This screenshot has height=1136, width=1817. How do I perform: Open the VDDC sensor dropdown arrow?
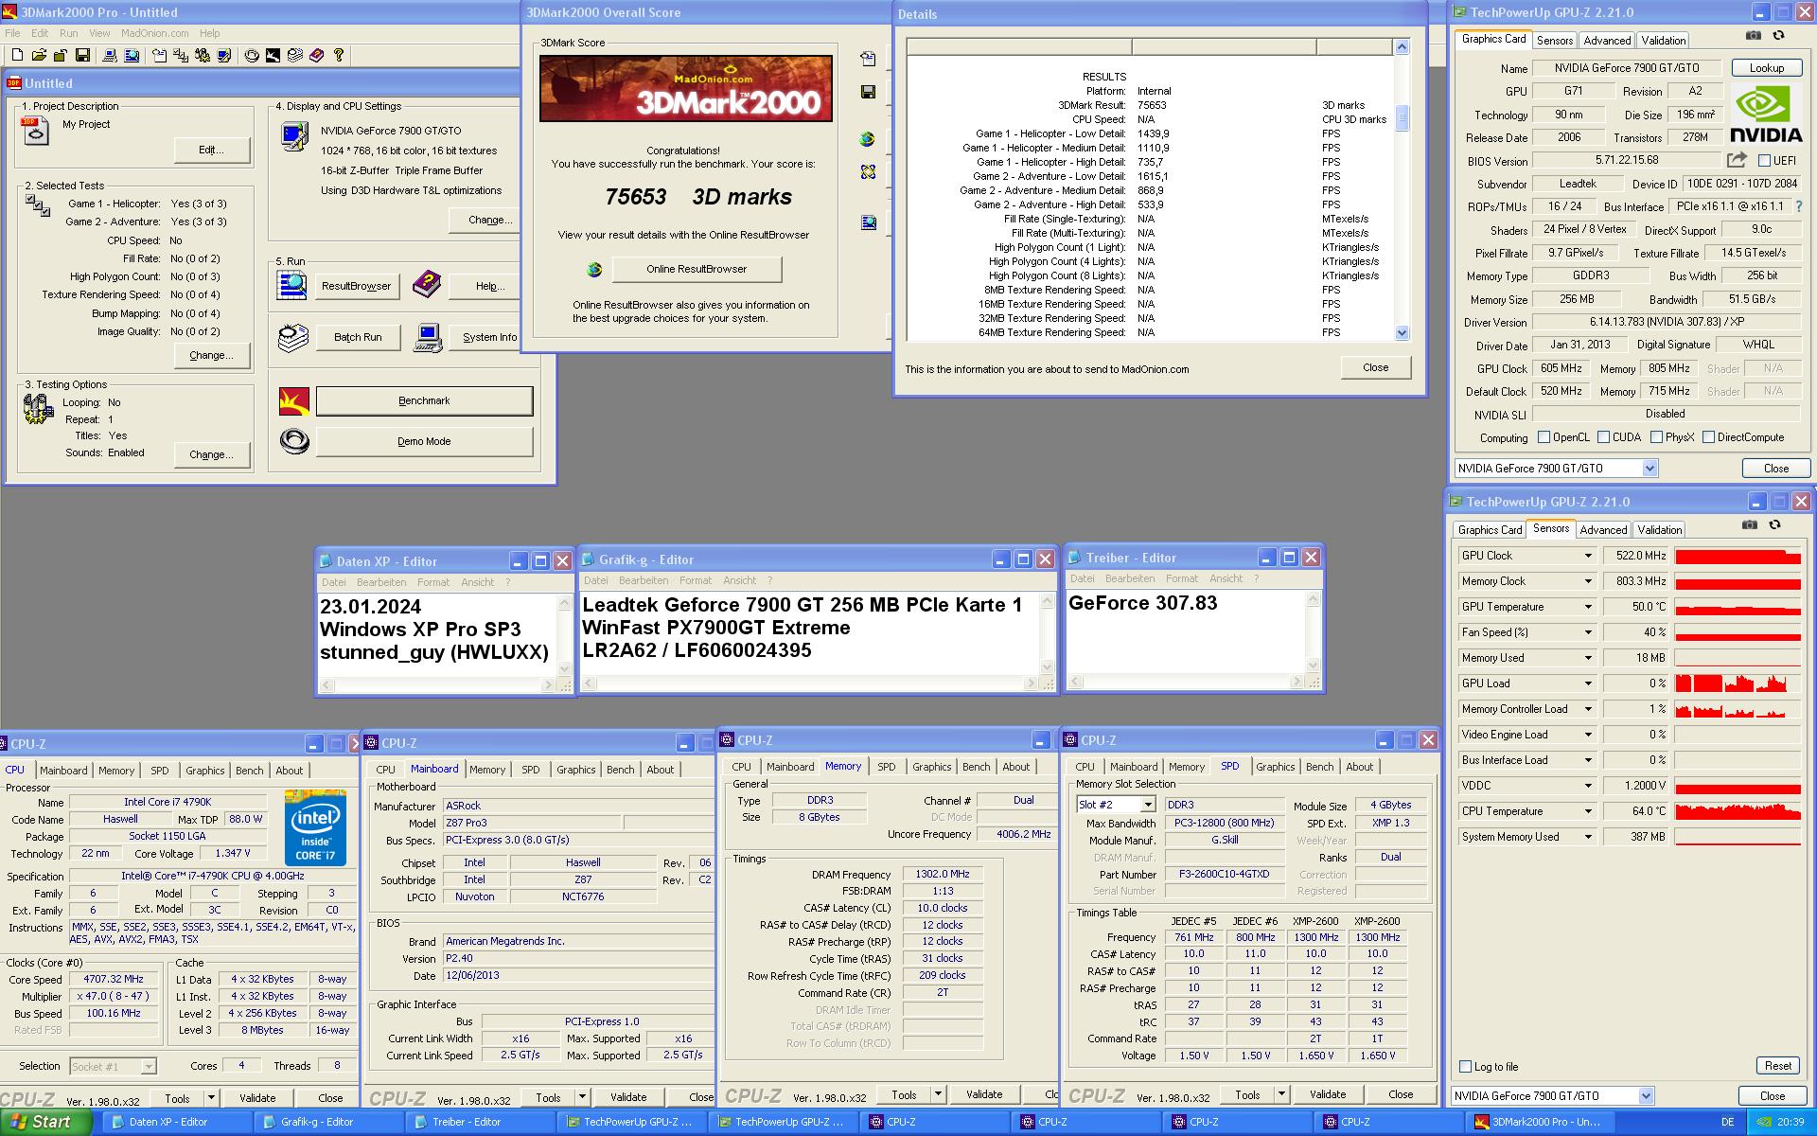coord(1588,786)
